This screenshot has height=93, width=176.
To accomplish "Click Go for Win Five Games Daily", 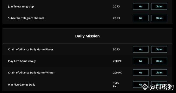I will (141, 85).
